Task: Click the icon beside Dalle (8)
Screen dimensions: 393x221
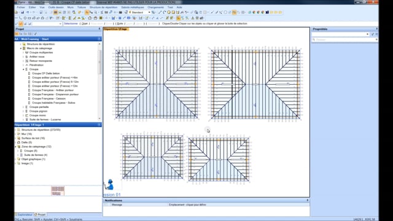Action: click(19, 142)
